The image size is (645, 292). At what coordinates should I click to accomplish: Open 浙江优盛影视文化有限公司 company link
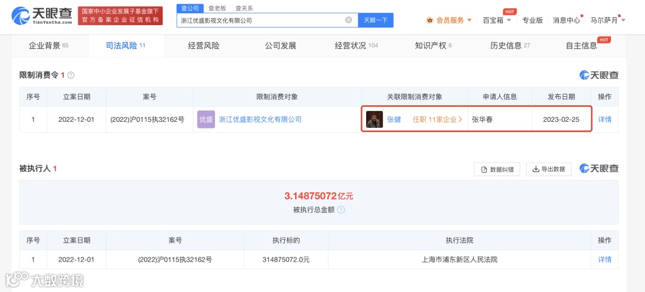[260, 119]
